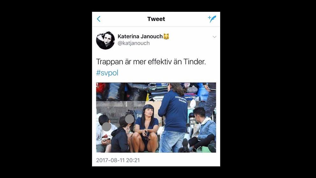Image resolution: width=316 pixels, height=178 pixels.
Task: Click the 2017-08-11 20:21 timestamp
Action: pos(118,160)
